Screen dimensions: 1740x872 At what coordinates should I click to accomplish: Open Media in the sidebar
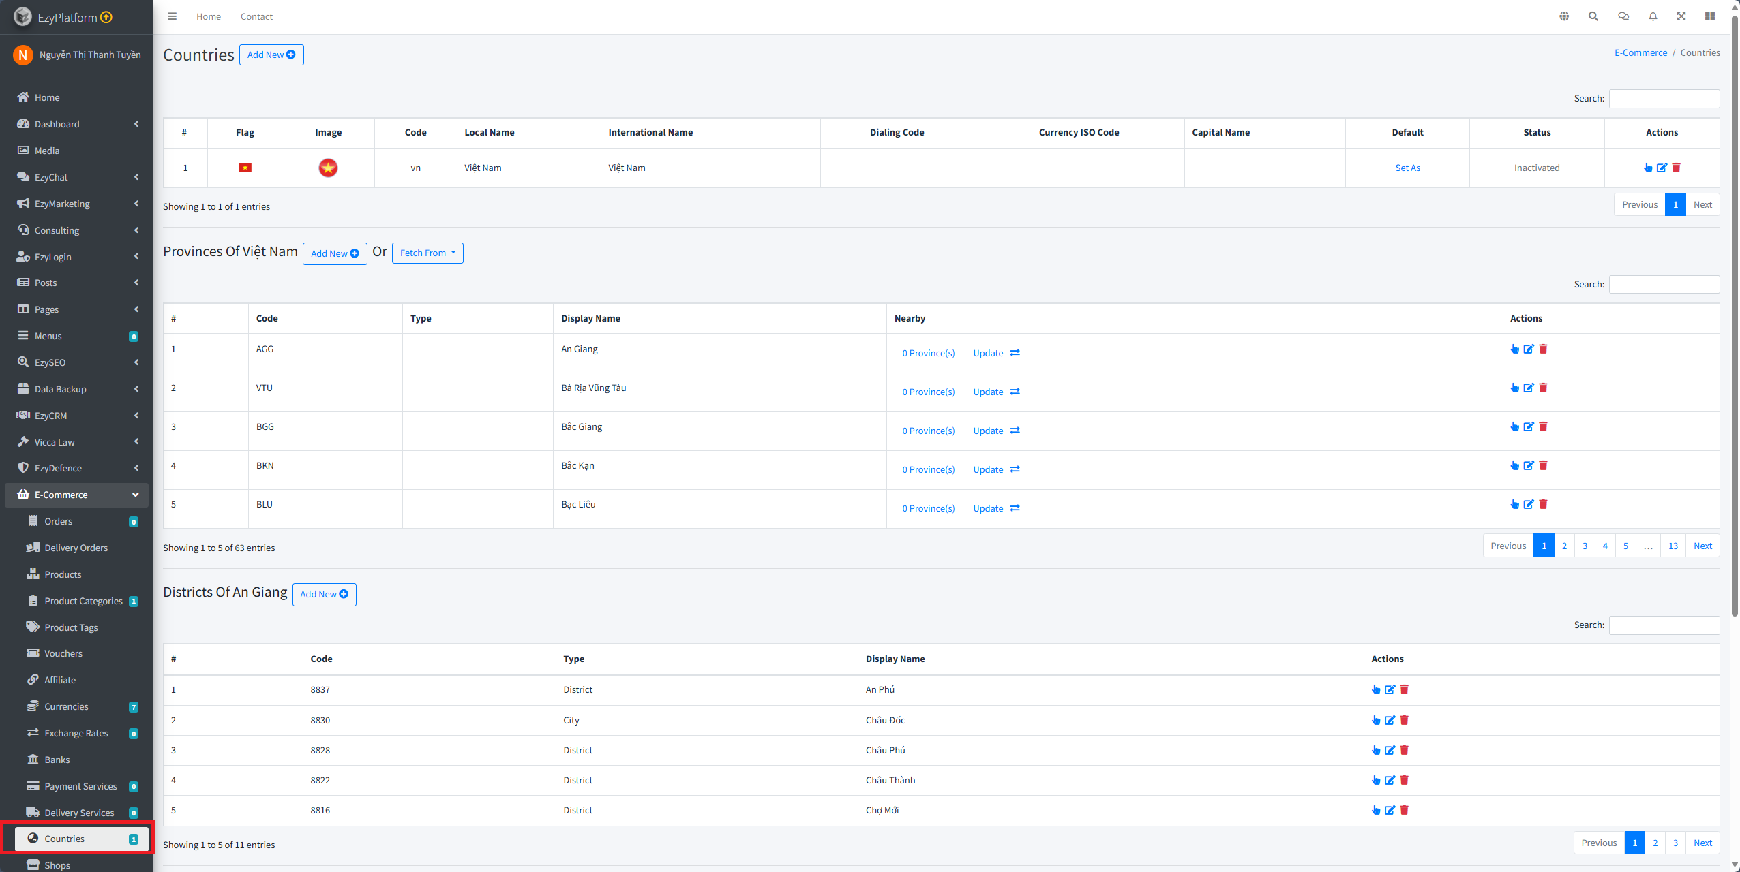click(x=76, y=151)
